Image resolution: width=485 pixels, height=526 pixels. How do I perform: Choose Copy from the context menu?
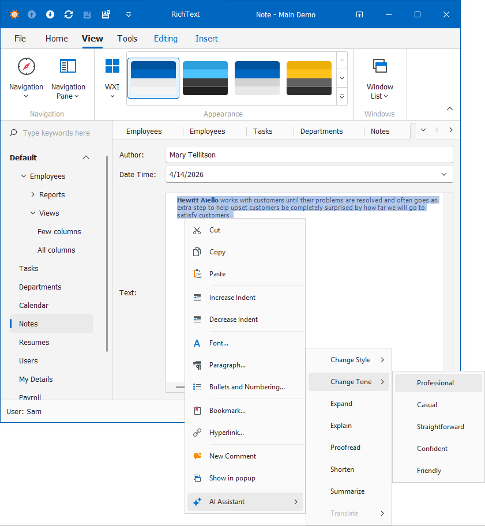(x=245, y=252)
